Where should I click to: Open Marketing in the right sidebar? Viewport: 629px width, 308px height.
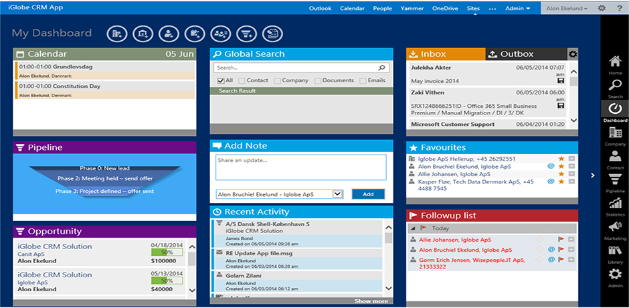(x=615, y=231)
